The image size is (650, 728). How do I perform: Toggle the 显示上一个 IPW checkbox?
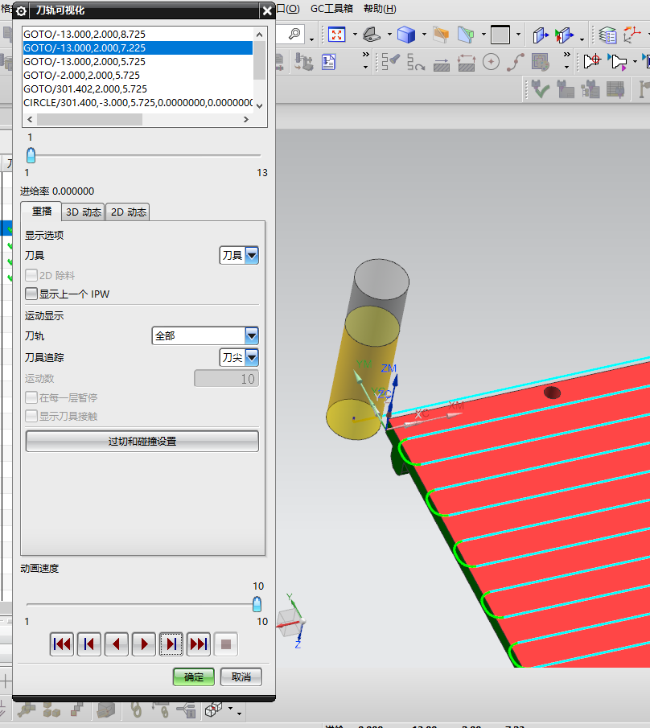(x=31, y=294)
